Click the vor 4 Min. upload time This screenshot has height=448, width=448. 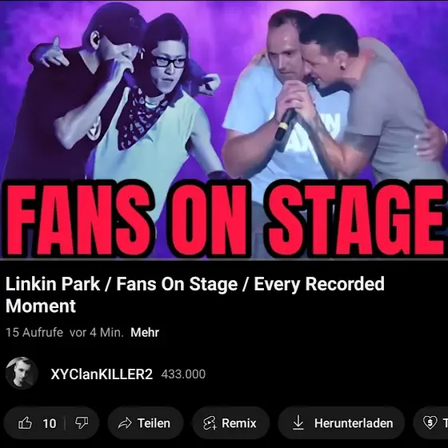(97, 332)
